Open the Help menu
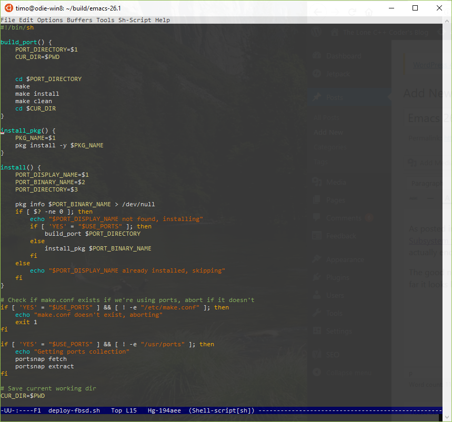The height and width of the screenshot is (422, 452). click(x=163, y=20)
